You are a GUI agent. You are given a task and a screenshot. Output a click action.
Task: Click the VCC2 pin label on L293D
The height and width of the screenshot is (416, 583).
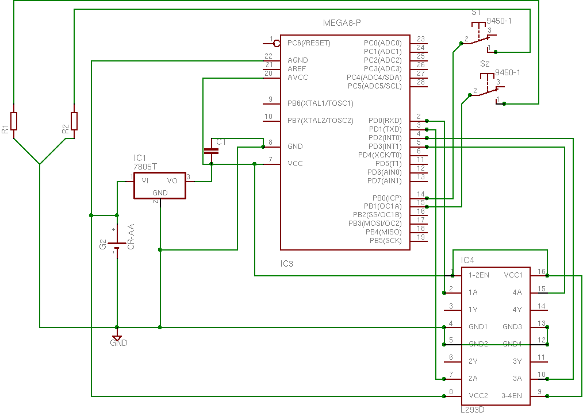coord(478,396)
